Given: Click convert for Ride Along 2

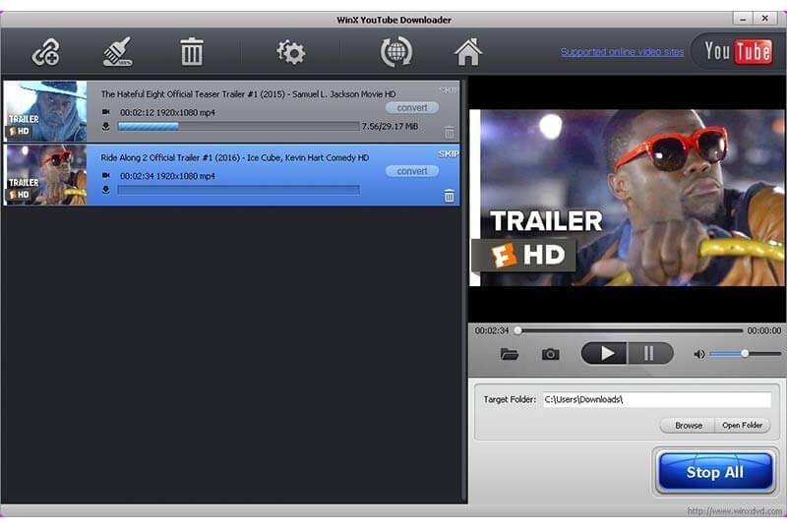Looking at the screenshot, I should 412,171.
